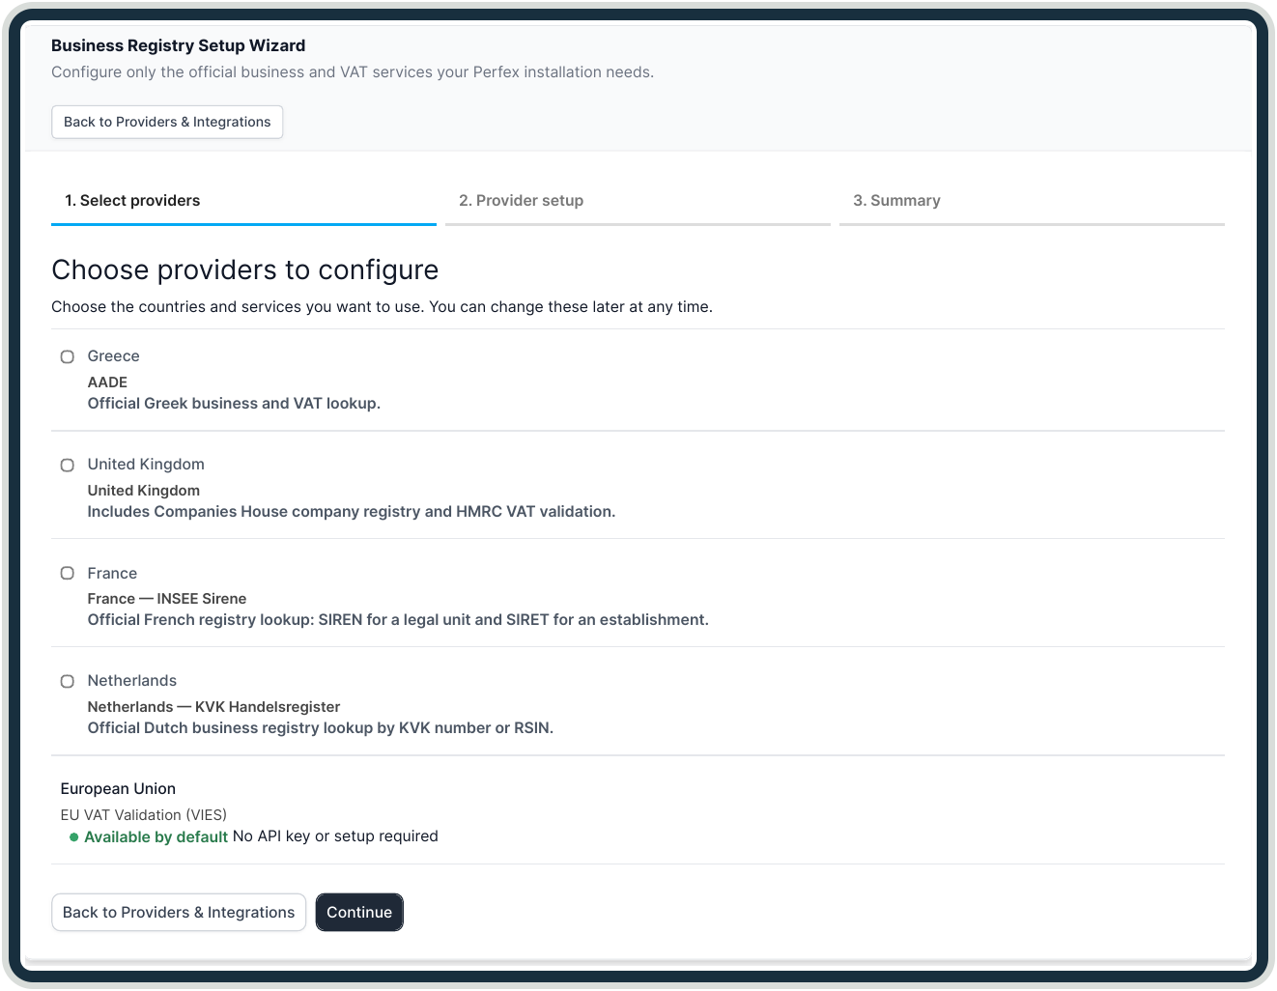The height and width of the screenshot is (991, 1277).
Task: Click "Official Greek business and VAT lookup." description
Action: click(x=234, y=404)
